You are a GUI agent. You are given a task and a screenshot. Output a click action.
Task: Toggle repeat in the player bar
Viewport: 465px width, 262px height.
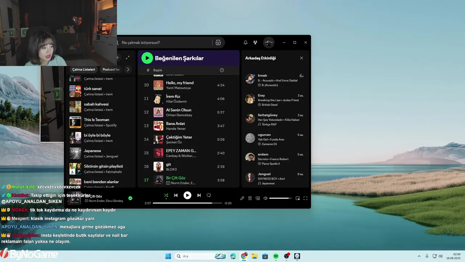(x=209, y=195)
